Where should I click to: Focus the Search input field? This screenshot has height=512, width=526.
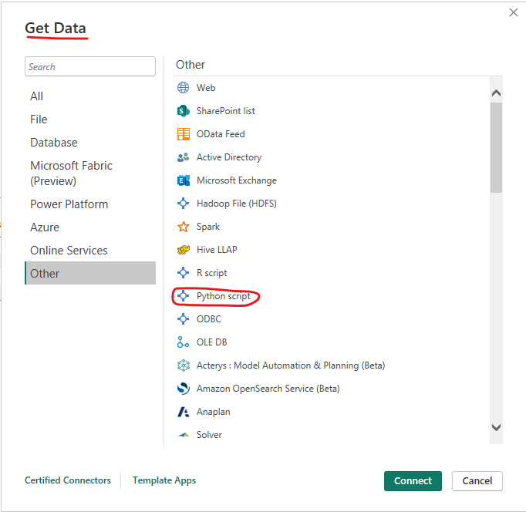[90, 66]
